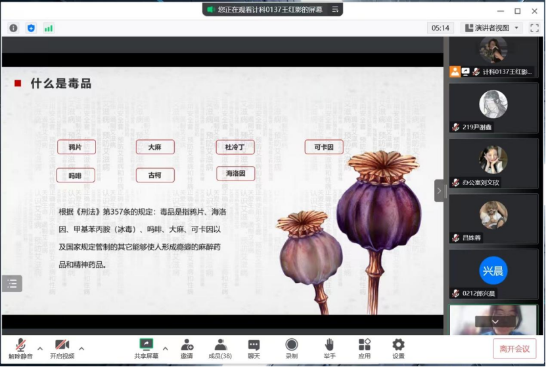Screen dimensions: 546x367
Task: Open 设置 settings gear
Action: [x=398, y=348]
